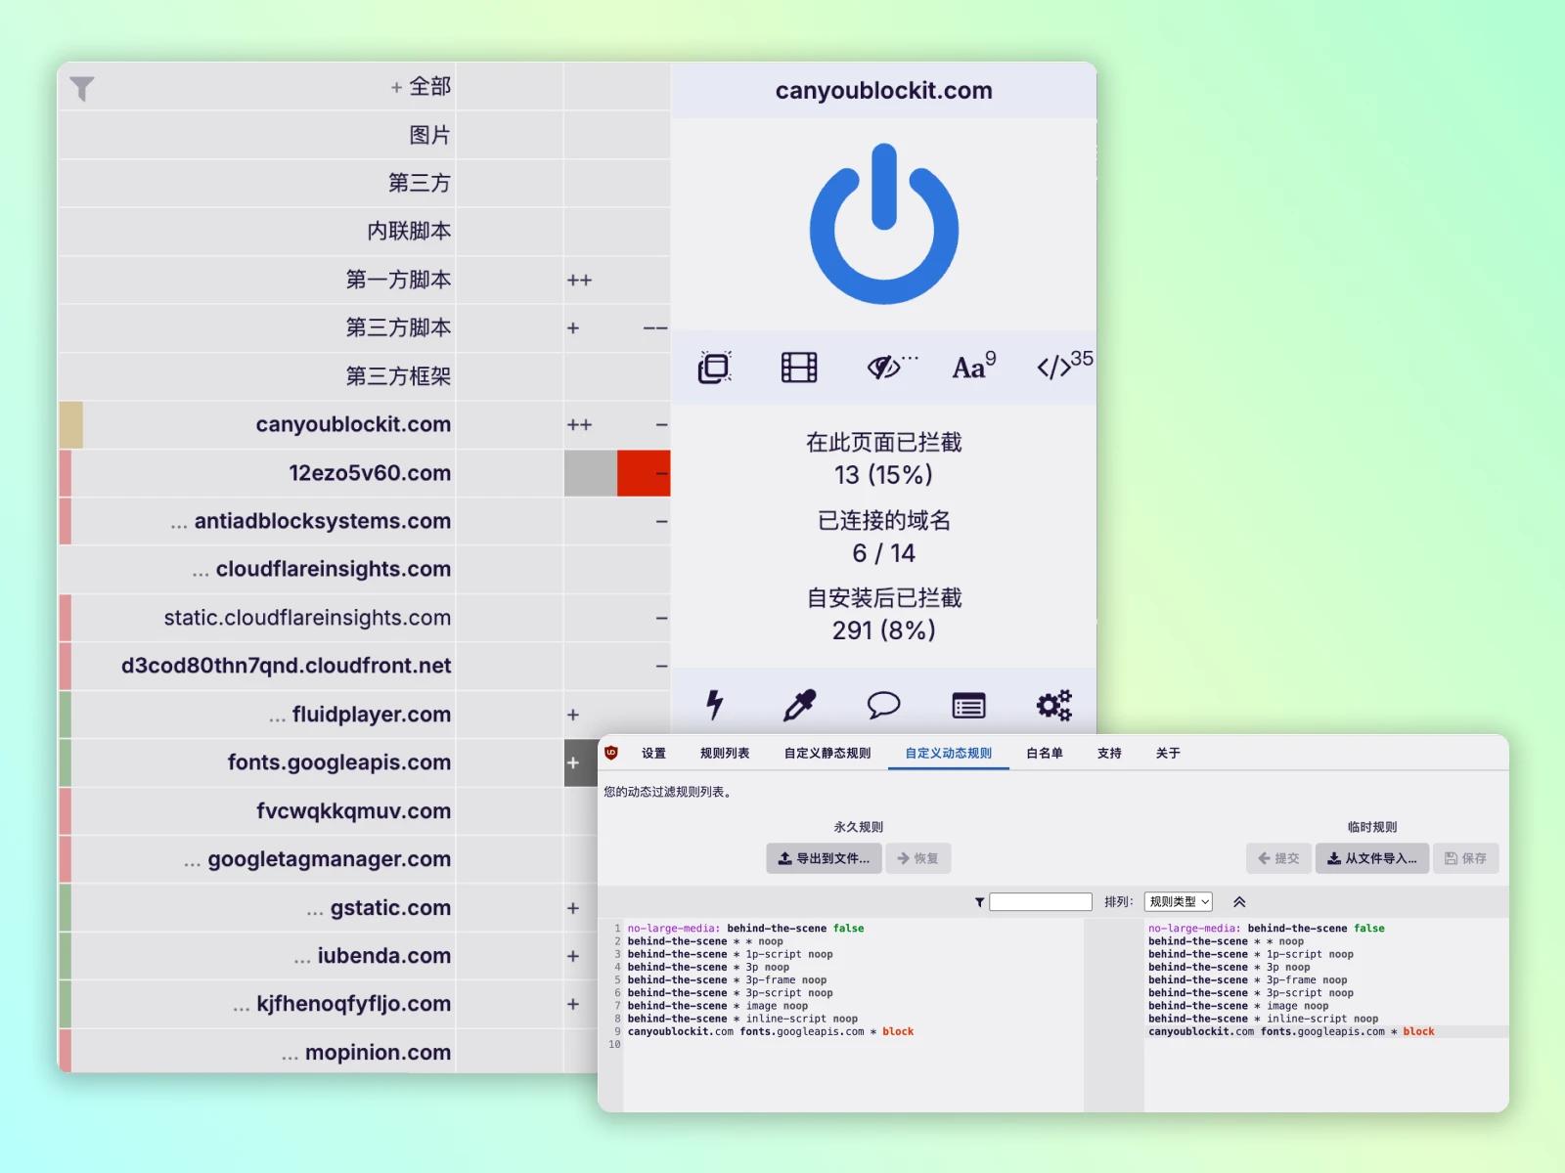Click the 从文件导入 button
The image size is (1565, 1173).
pos(1371,858)
